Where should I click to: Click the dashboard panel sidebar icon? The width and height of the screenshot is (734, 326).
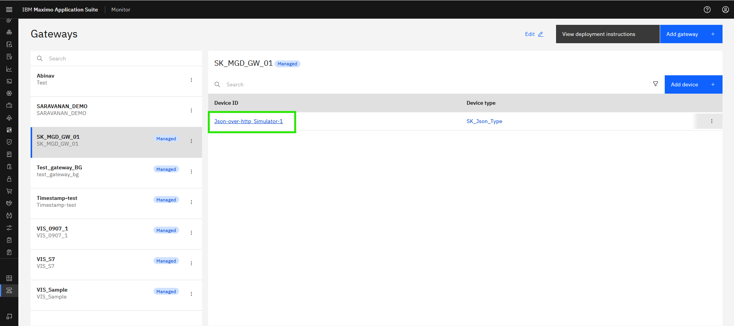pyautogui.click(x=9, y=278)
